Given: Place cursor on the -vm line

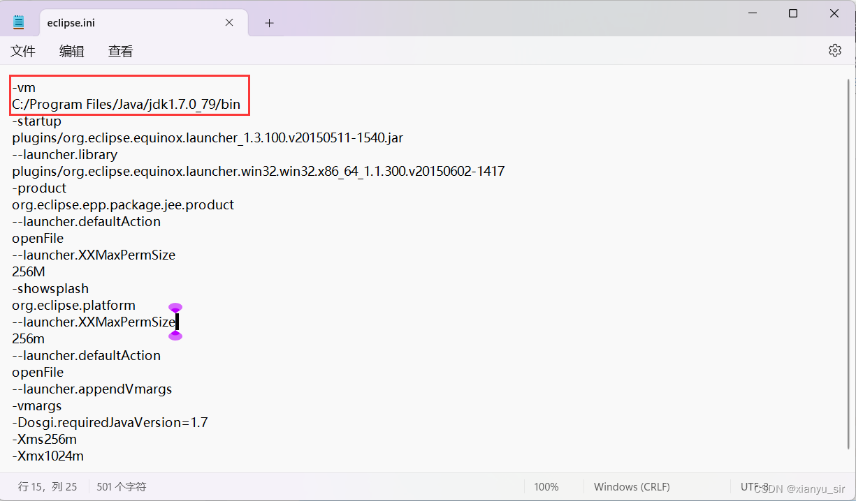Looking at the screenshot, I should 24,87.
